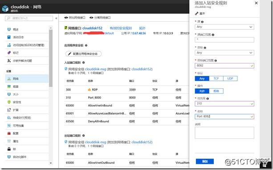Open the 属性 properties sidebar item
The height and width of the screenshot is (170, 273).
coord(27,141)
